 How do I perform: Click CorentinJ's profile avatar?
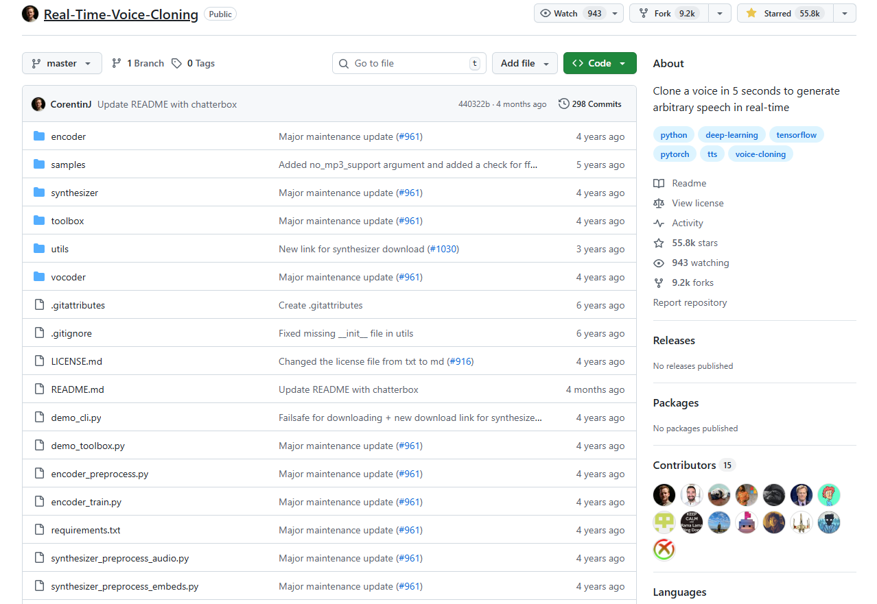point(38,104)
